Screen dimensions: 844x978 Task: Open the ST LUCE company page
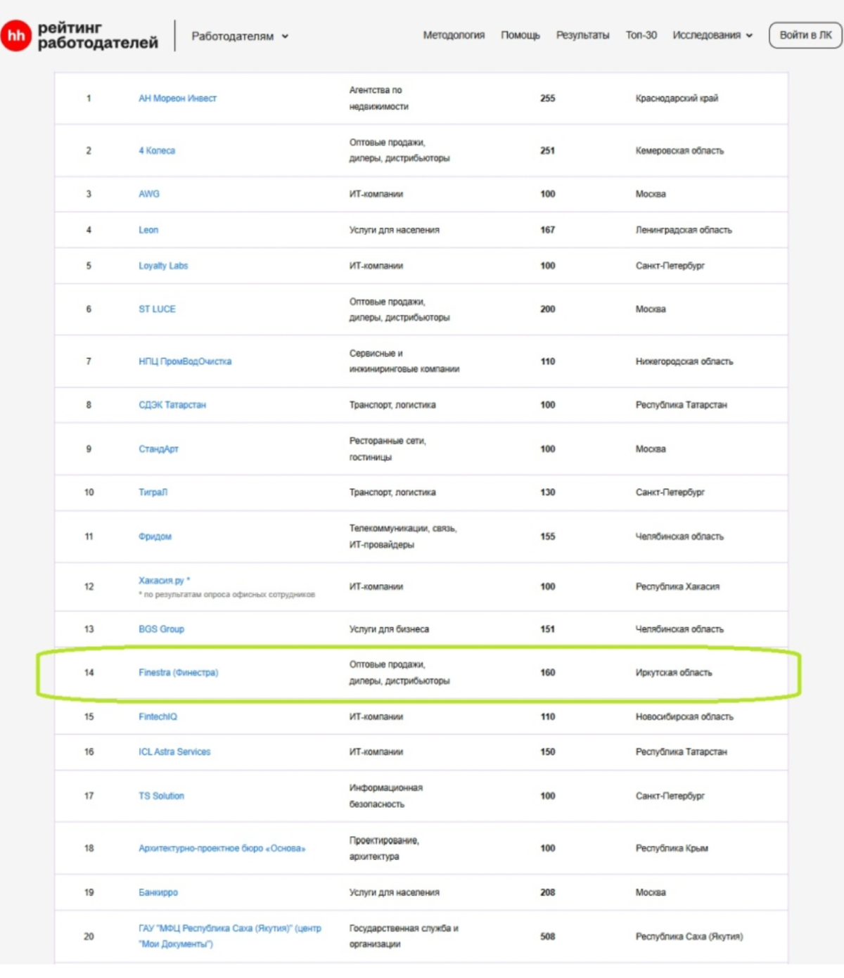(157, 309)
